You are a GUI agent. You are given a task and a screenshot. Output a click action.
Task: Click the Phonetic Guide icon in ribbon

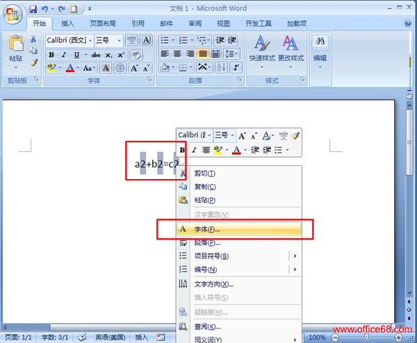pyautogui.click(x=131, y=40)
